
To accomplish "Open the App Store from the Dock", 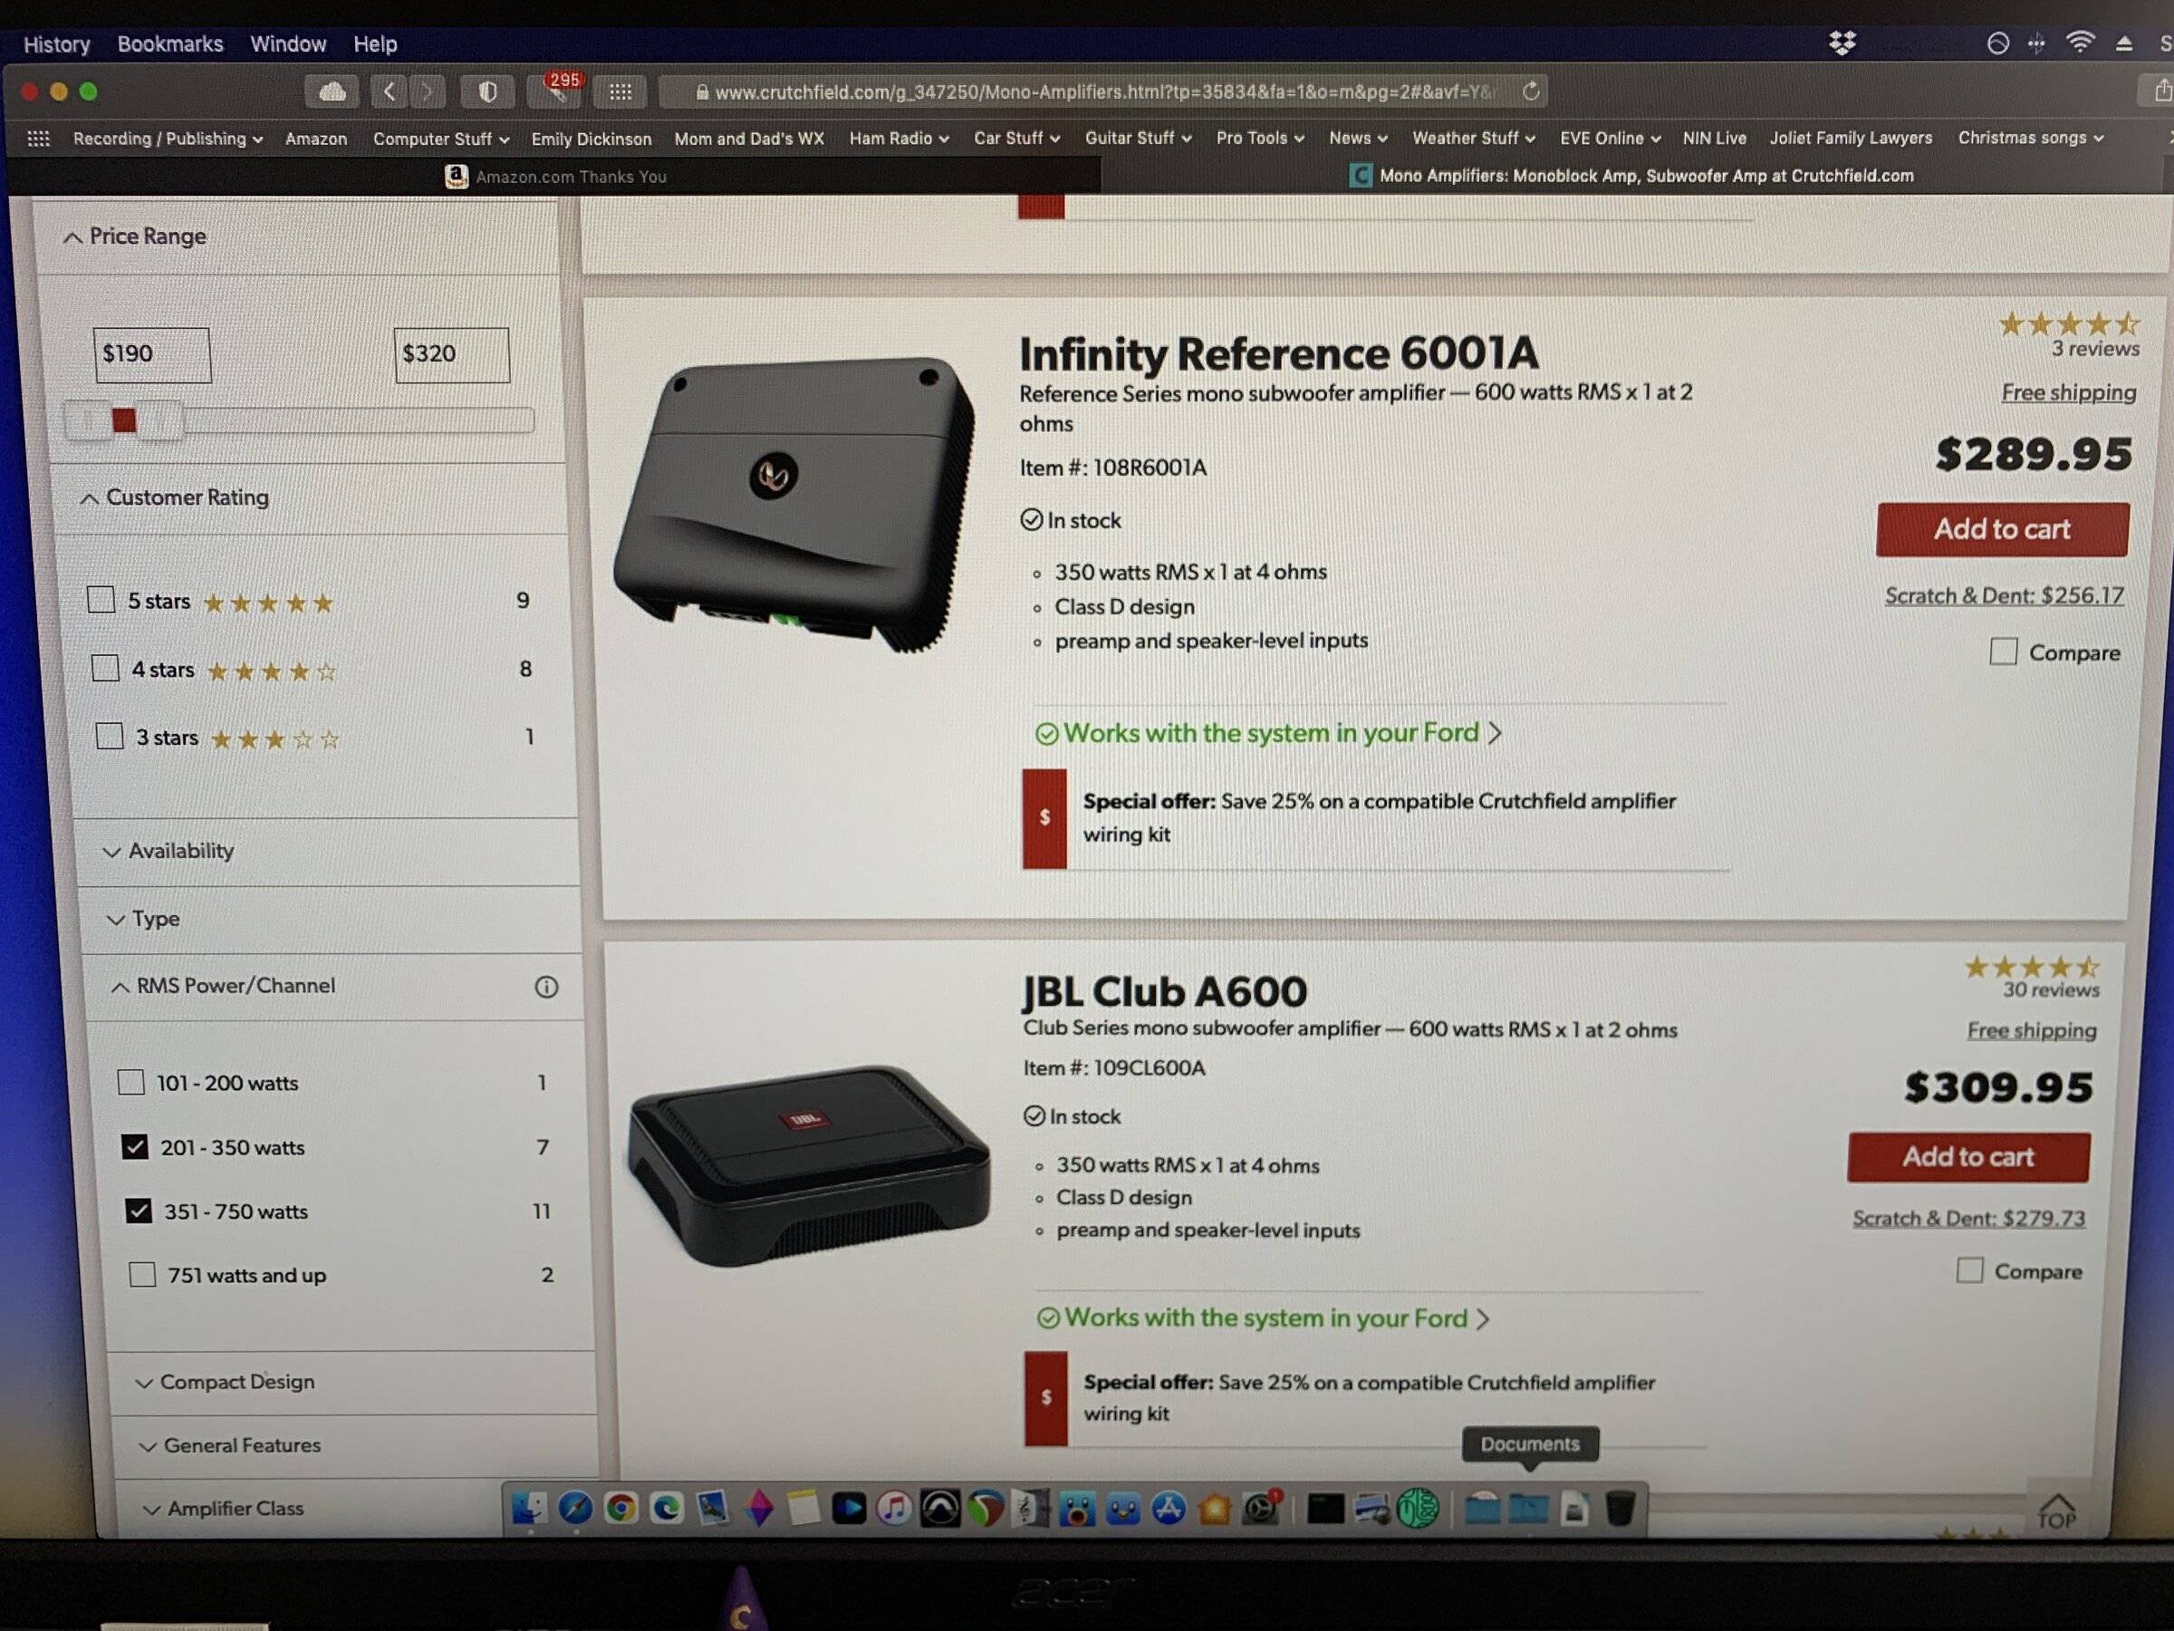I will (1169, 1507).
